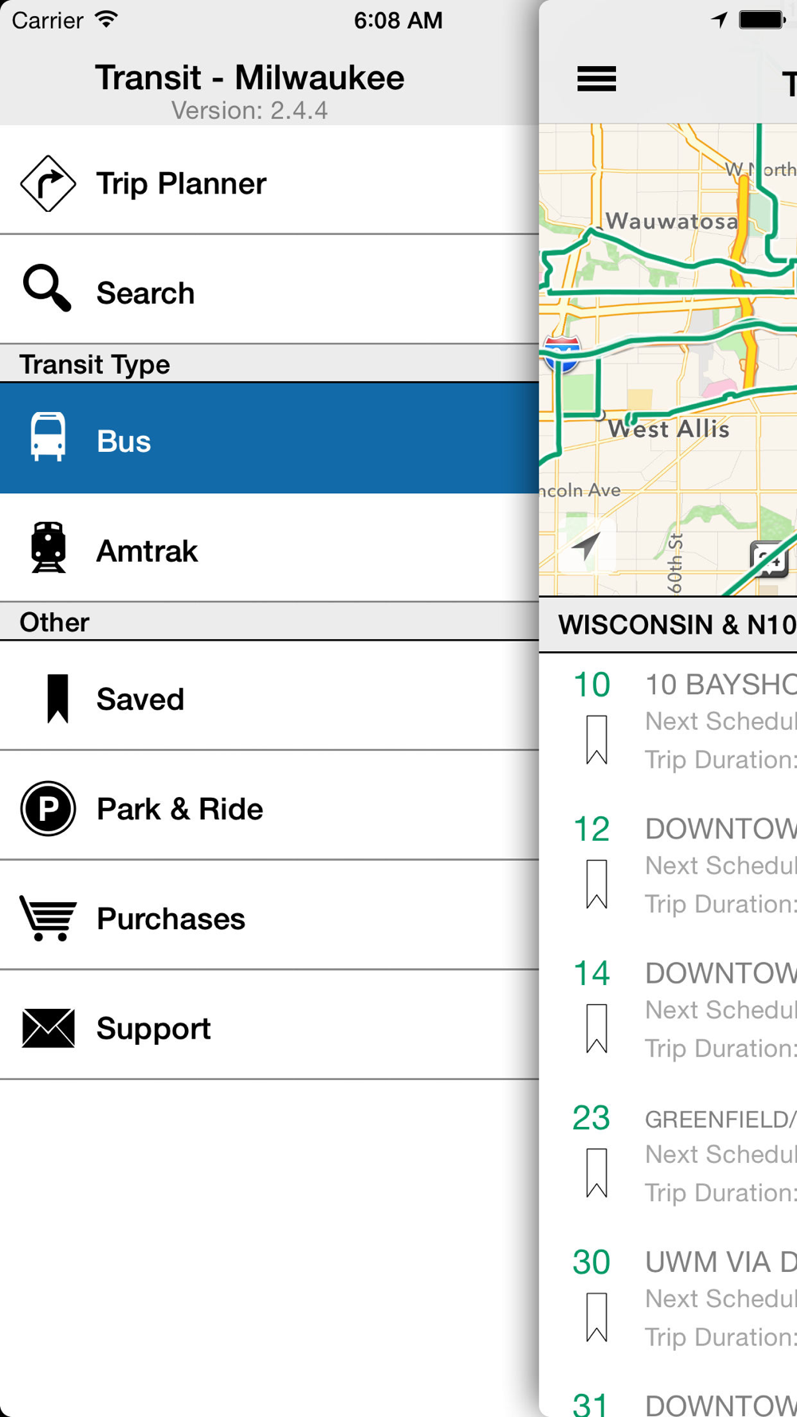
Task: Tap the Amtrak train icon
Action: coord(48,548)
